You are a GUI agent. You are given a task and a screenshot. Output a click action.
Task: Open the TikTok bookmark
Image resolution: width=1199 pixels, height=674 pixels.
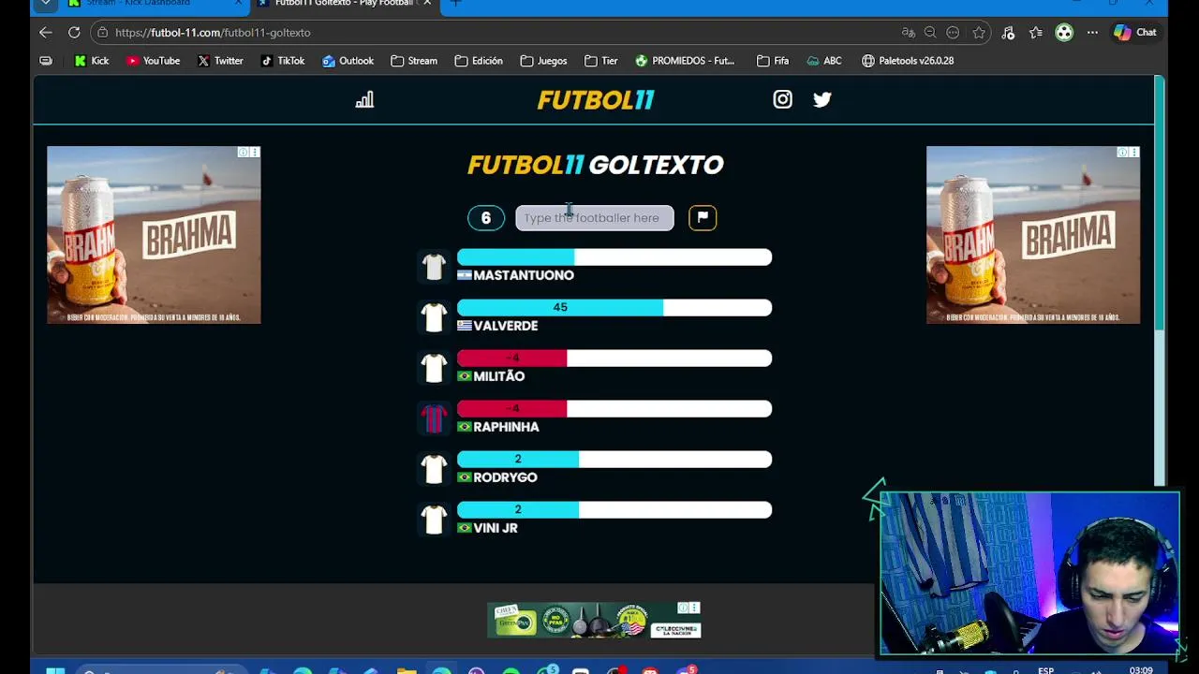pyautogui.click(x=282, y=60)
